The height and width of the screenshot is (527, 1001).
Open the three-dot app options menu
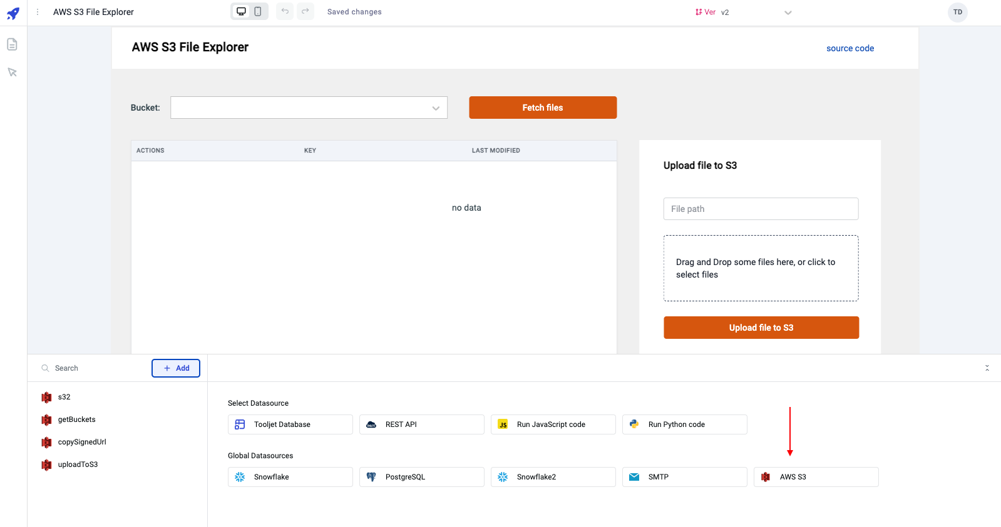click(38, 12)
